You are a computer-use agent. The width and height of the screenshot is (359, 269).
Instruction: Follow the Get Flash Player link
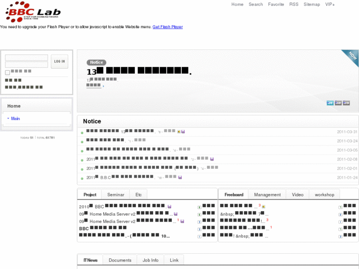tap(167, 27)
